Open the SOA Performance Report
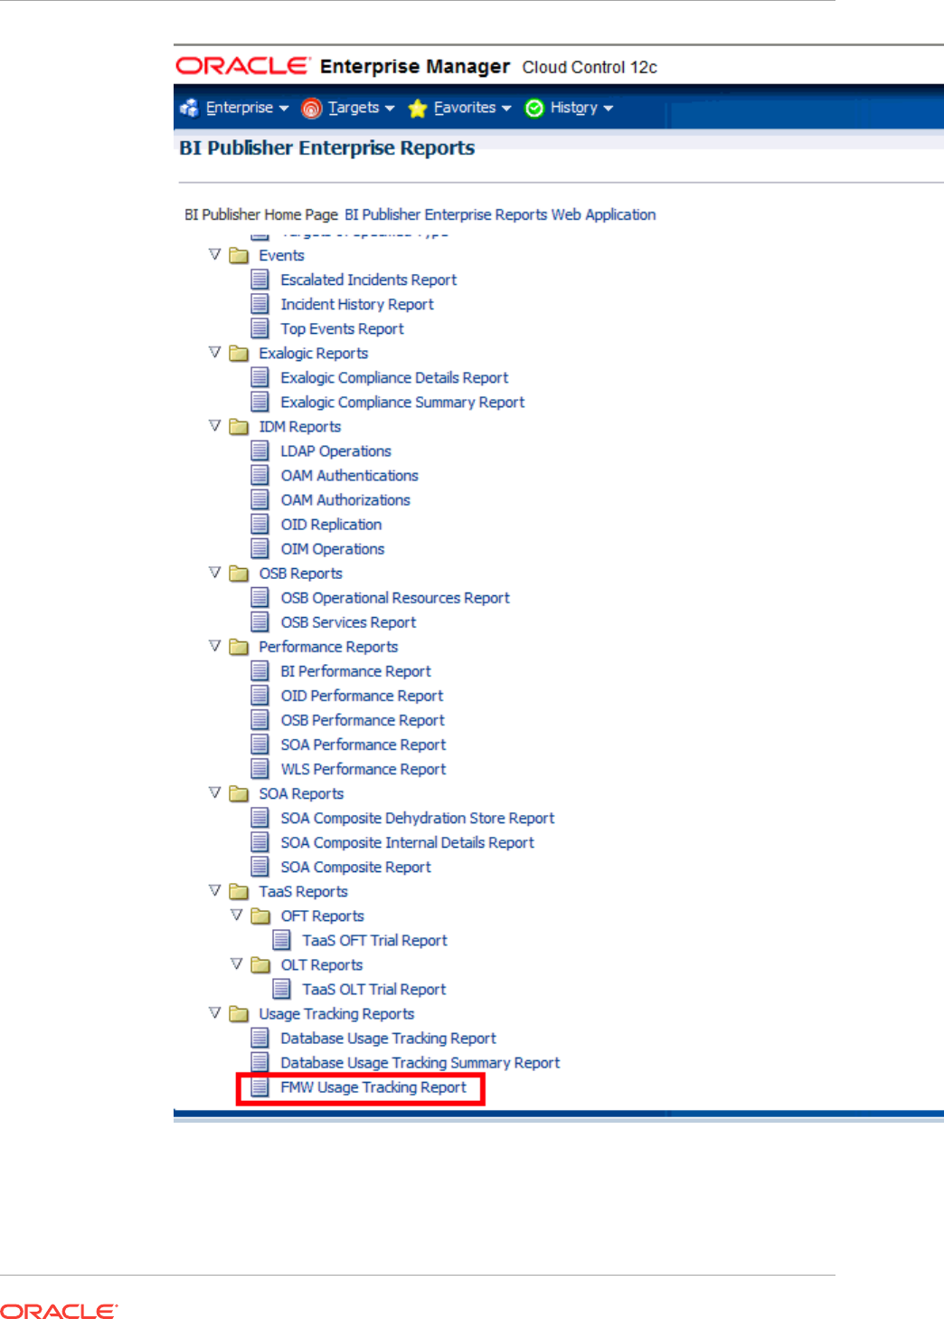The width and height of the screenshot is (944, 1319). [x=363, y=744]
